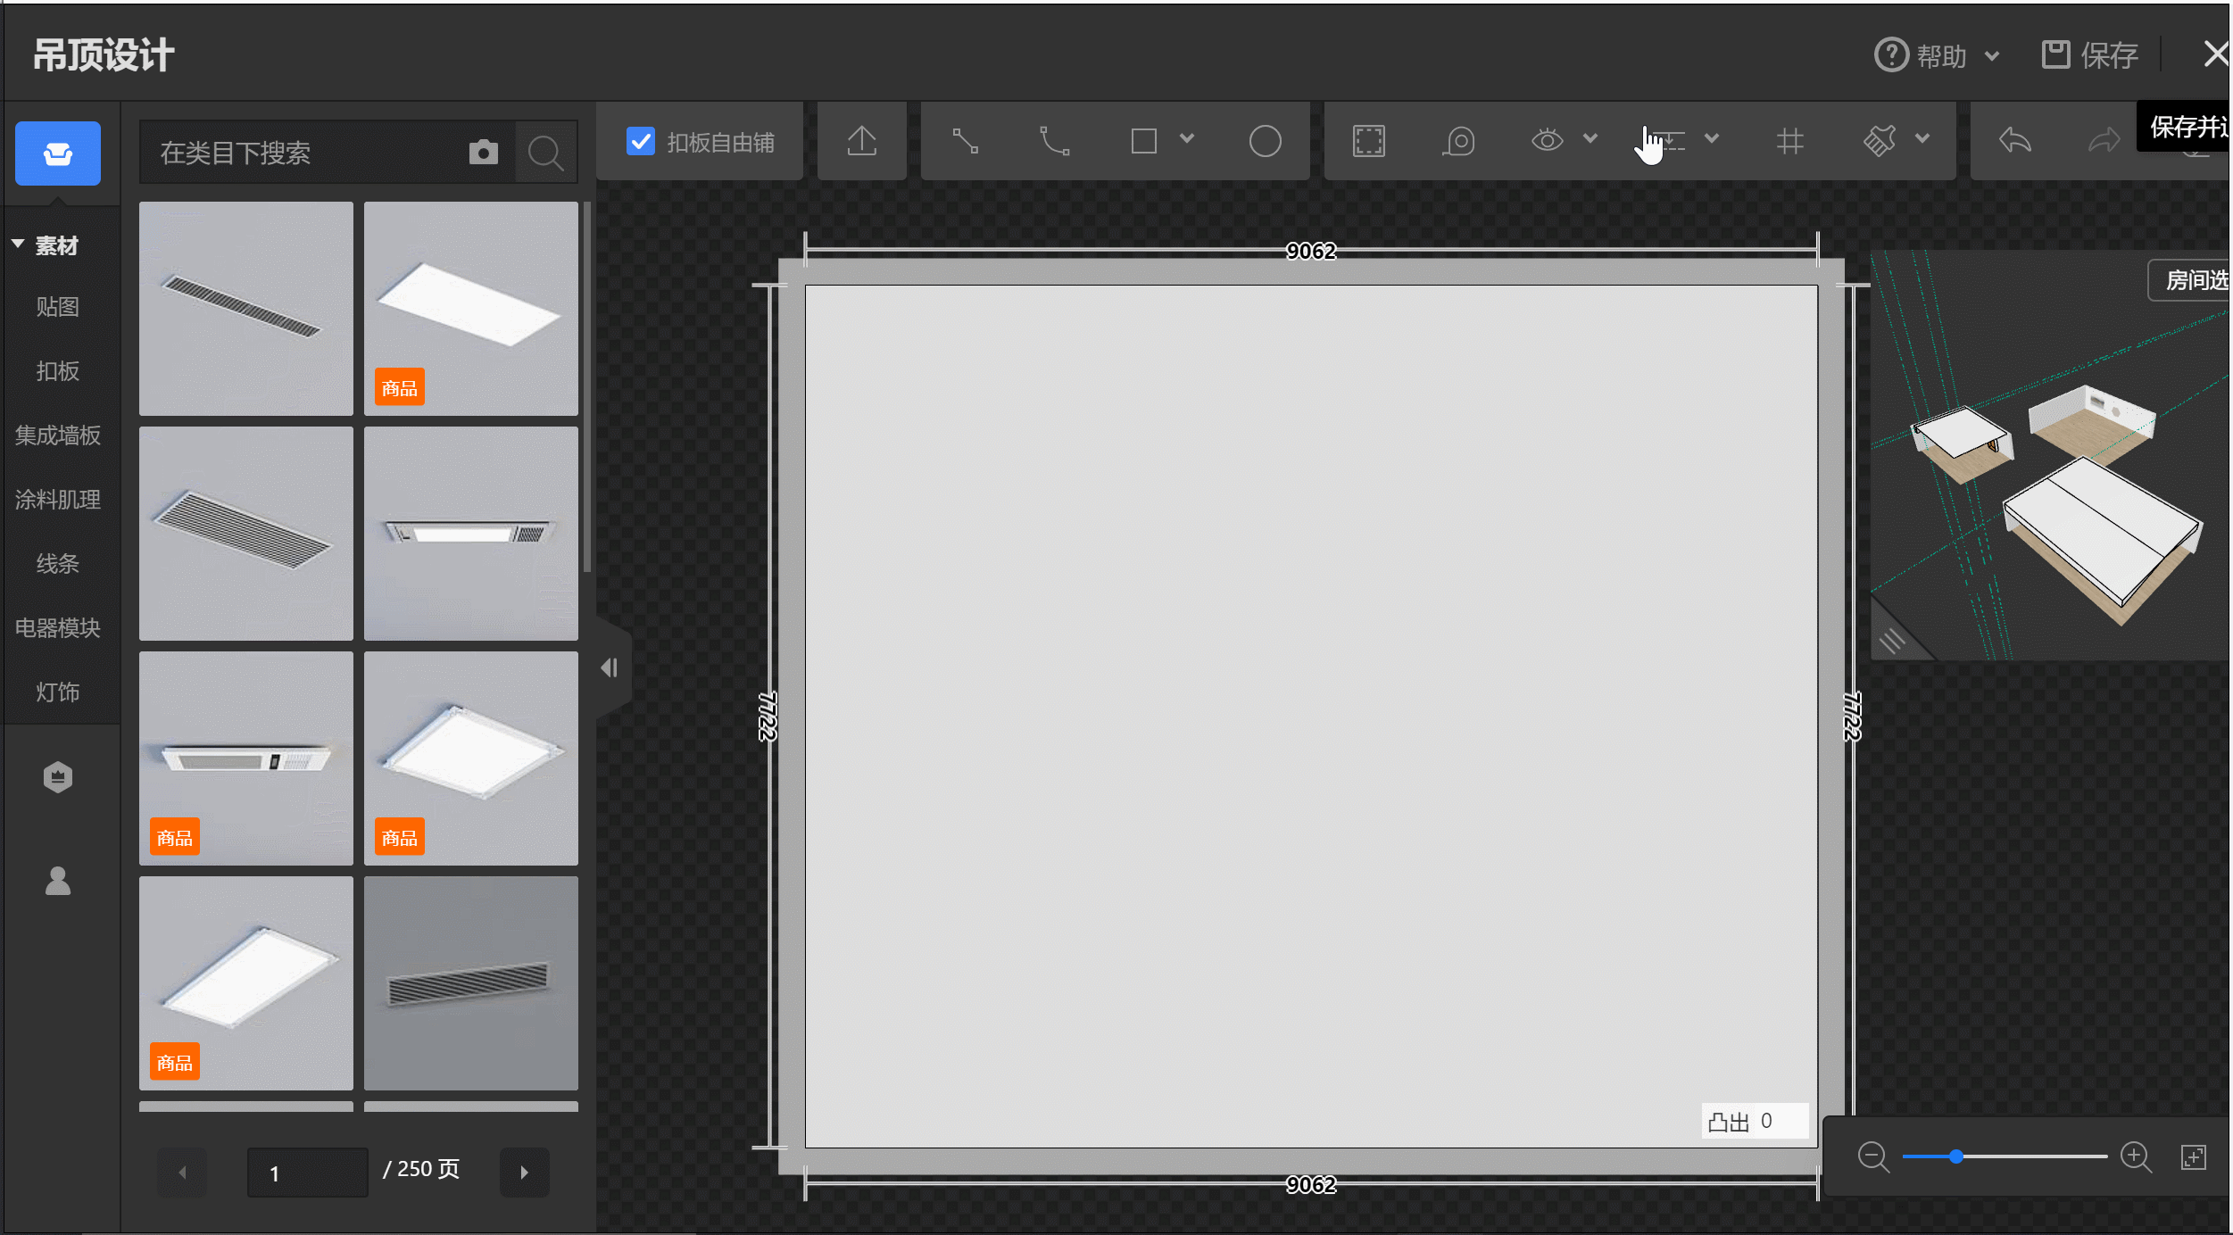Click the upload icon in toolbar

(x=861, y=141)
